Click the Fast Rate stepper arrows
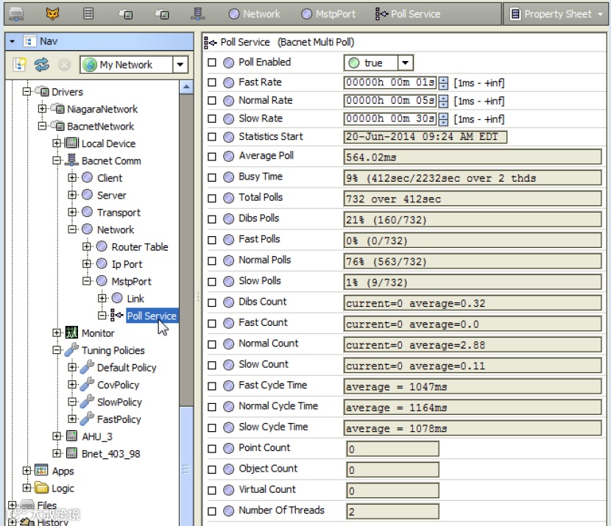Screen dimensions: 611x526 click(x=443, y=83)
